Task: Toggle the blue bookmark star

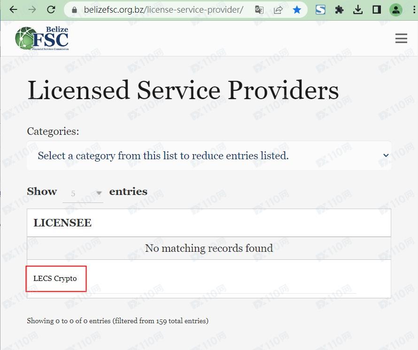Action: [x=297, y=10]
